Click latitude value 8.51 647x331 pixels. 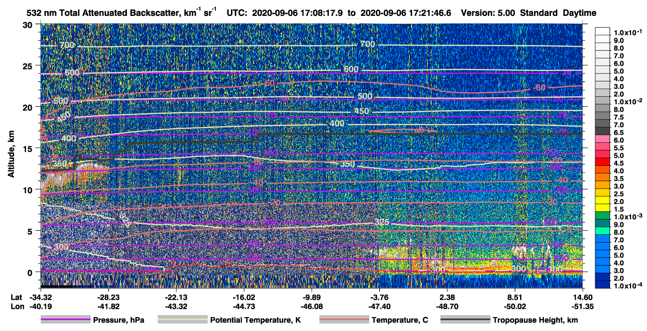point(515,298)
